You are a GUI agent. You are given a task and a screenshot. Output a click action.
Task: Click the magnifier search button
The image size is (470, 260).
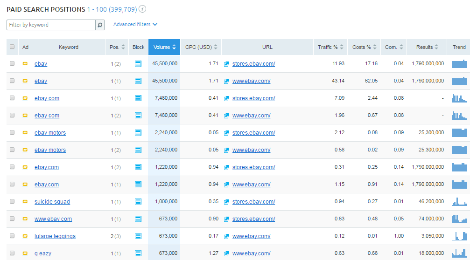[100, 25]
